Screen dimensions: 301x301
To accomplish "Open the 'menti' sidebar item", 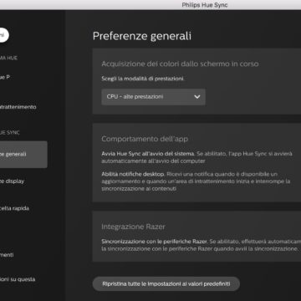I will click(x=7, y=255).
